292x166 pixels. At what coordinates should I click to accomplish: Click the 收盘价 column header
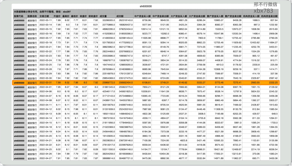(83, 16)
